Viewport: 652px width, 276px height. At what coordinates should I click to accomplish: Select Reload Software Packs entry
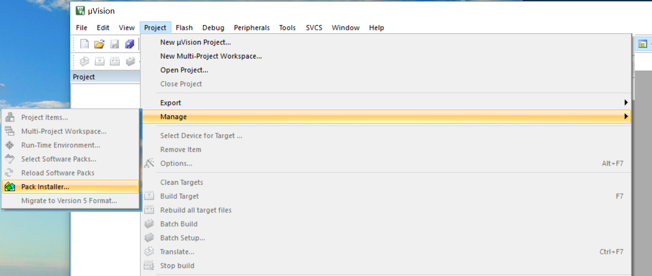(70, 173)
